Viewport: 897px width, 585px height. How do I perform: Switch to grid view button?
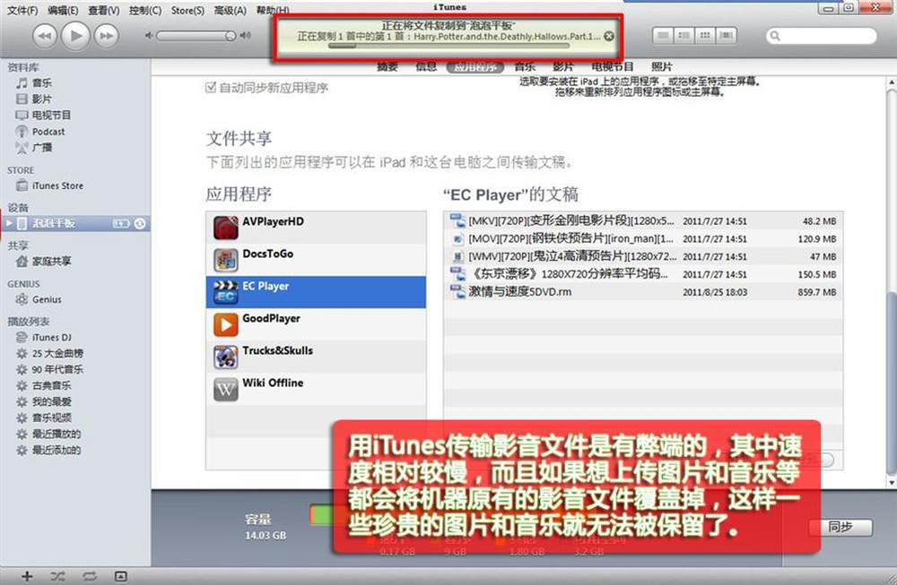point(705,36)
